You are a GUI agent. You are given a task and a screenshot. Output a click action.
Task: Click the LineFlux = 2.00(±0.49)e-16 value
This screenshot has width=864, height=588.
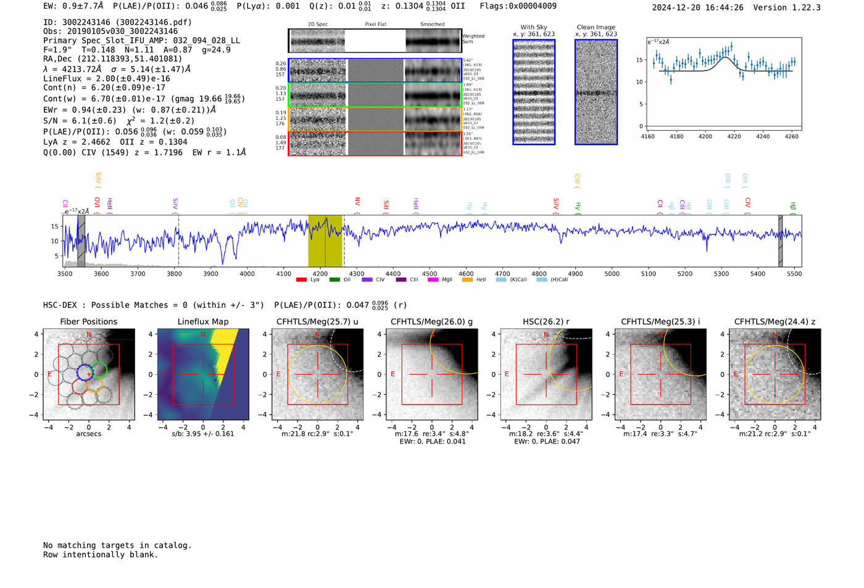pyautogui.click(x=107, y=79)
